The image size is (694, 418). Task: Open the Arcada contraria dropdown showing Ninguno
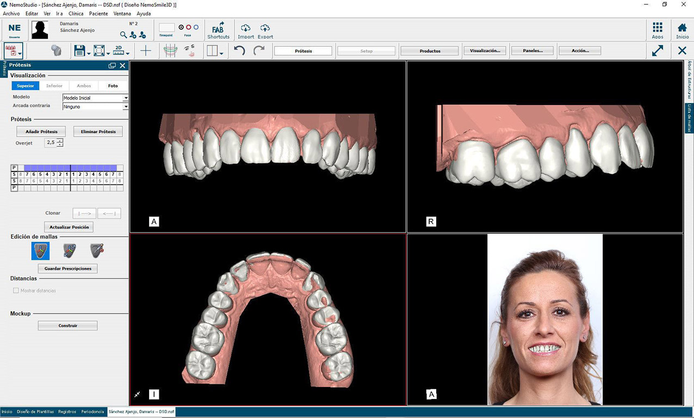(x=95, y=107)
